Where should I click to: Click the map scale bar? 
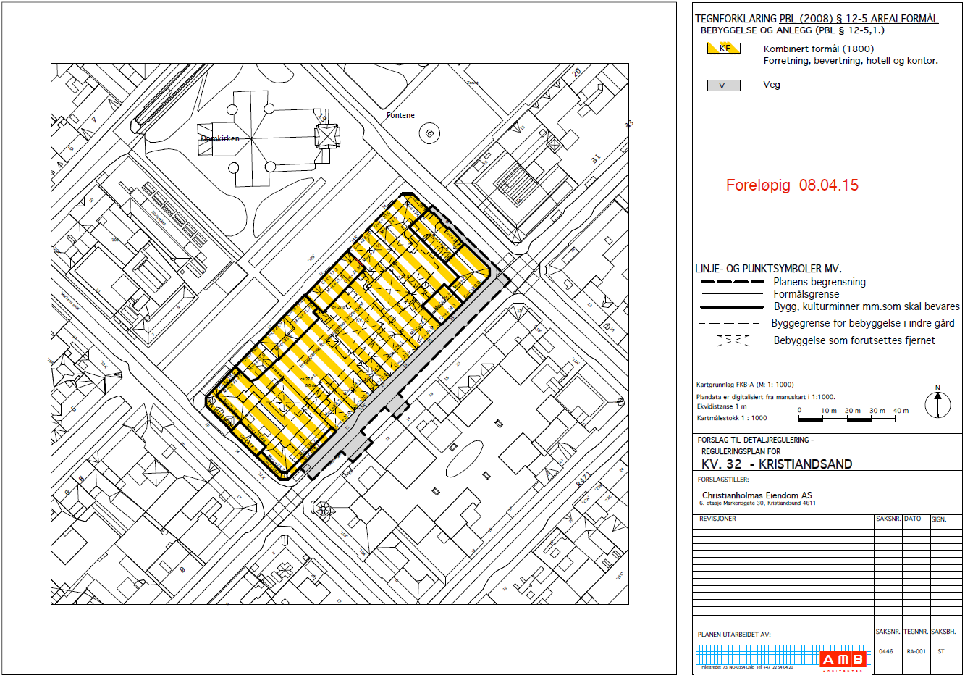click(x=846, y=419)
